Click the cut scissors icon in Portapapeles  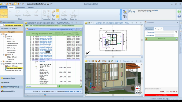coord(49,14)
